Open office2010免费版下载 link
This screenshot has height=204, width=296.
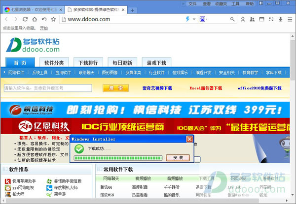coord(260,88)
